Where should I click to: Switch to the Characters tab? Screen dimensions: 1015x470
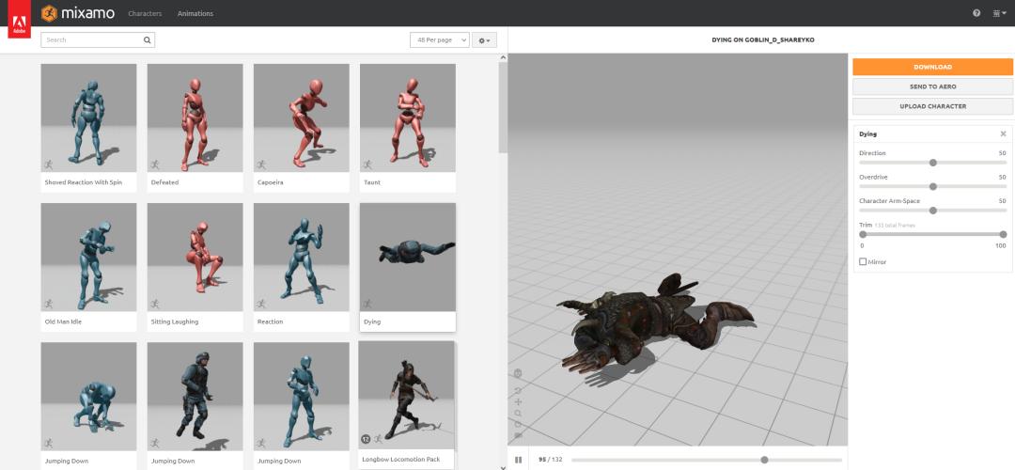coord(145,14)
